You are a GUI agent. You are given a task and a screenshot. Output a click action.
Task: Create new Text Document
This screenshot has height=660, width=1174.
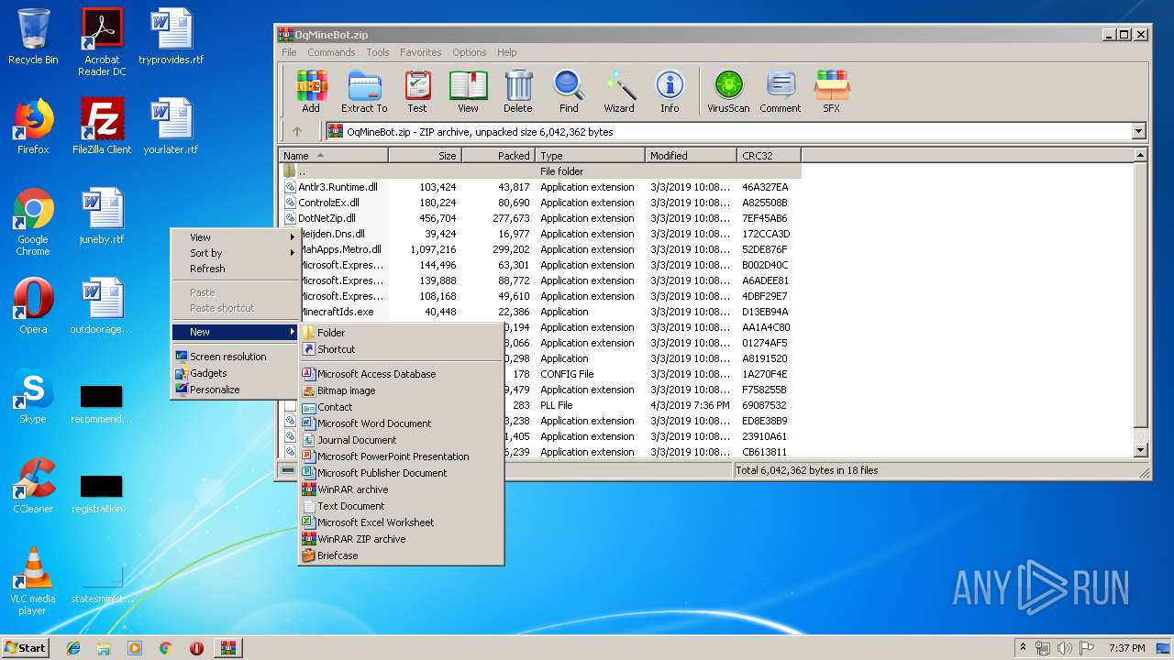(401, 506)
